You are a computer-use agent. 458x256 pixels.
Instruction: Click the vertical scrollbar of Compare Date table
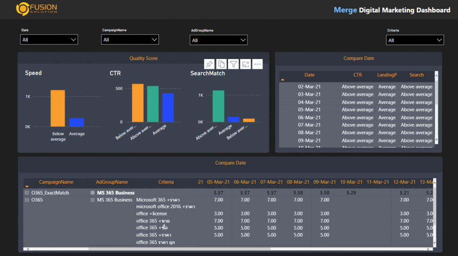pyautogui.click(x=437, y=92)
